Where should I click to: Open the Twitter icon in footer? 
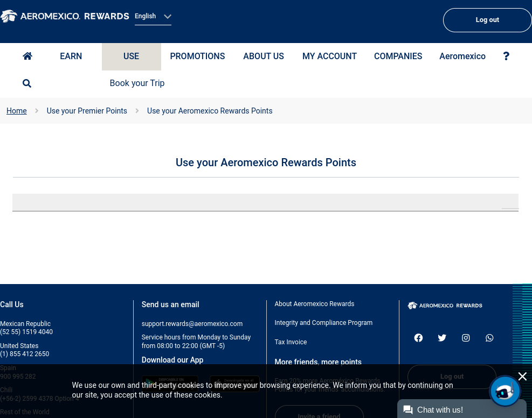tap(442, 338)
